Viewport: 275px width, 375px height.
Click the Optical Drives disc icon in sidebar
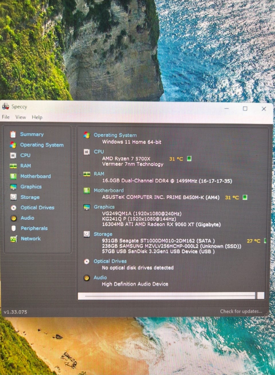13,207
